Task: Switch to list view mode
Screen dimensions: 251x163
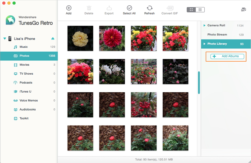Action: 200,10
